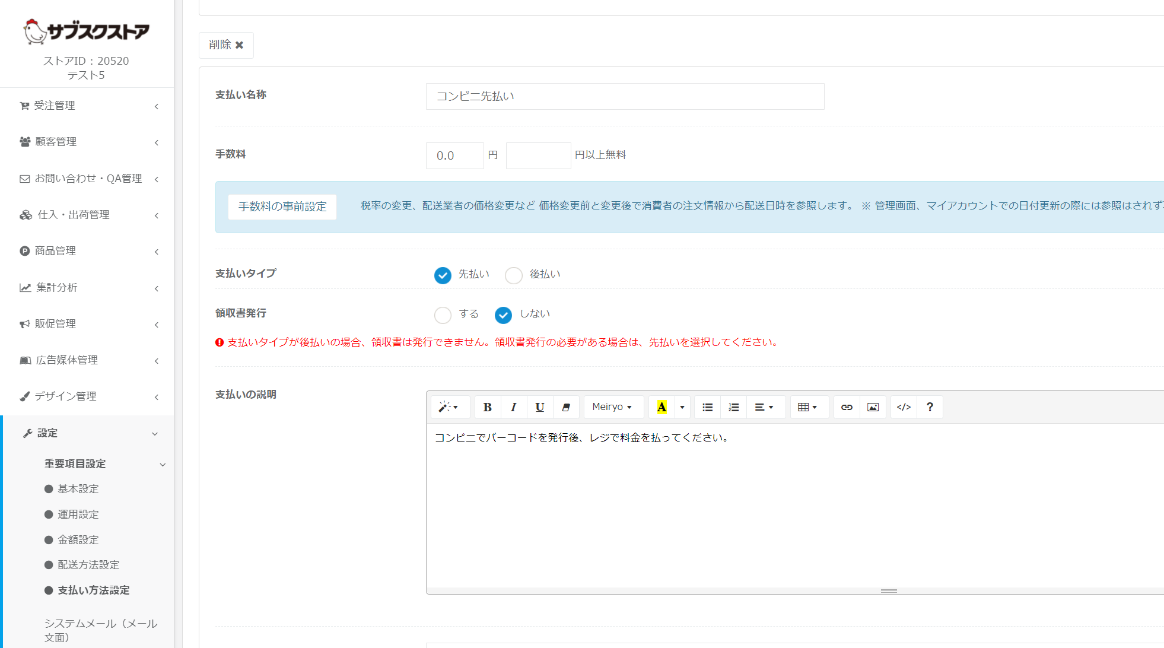Select the 先払い payment type option

click(443, 275)
